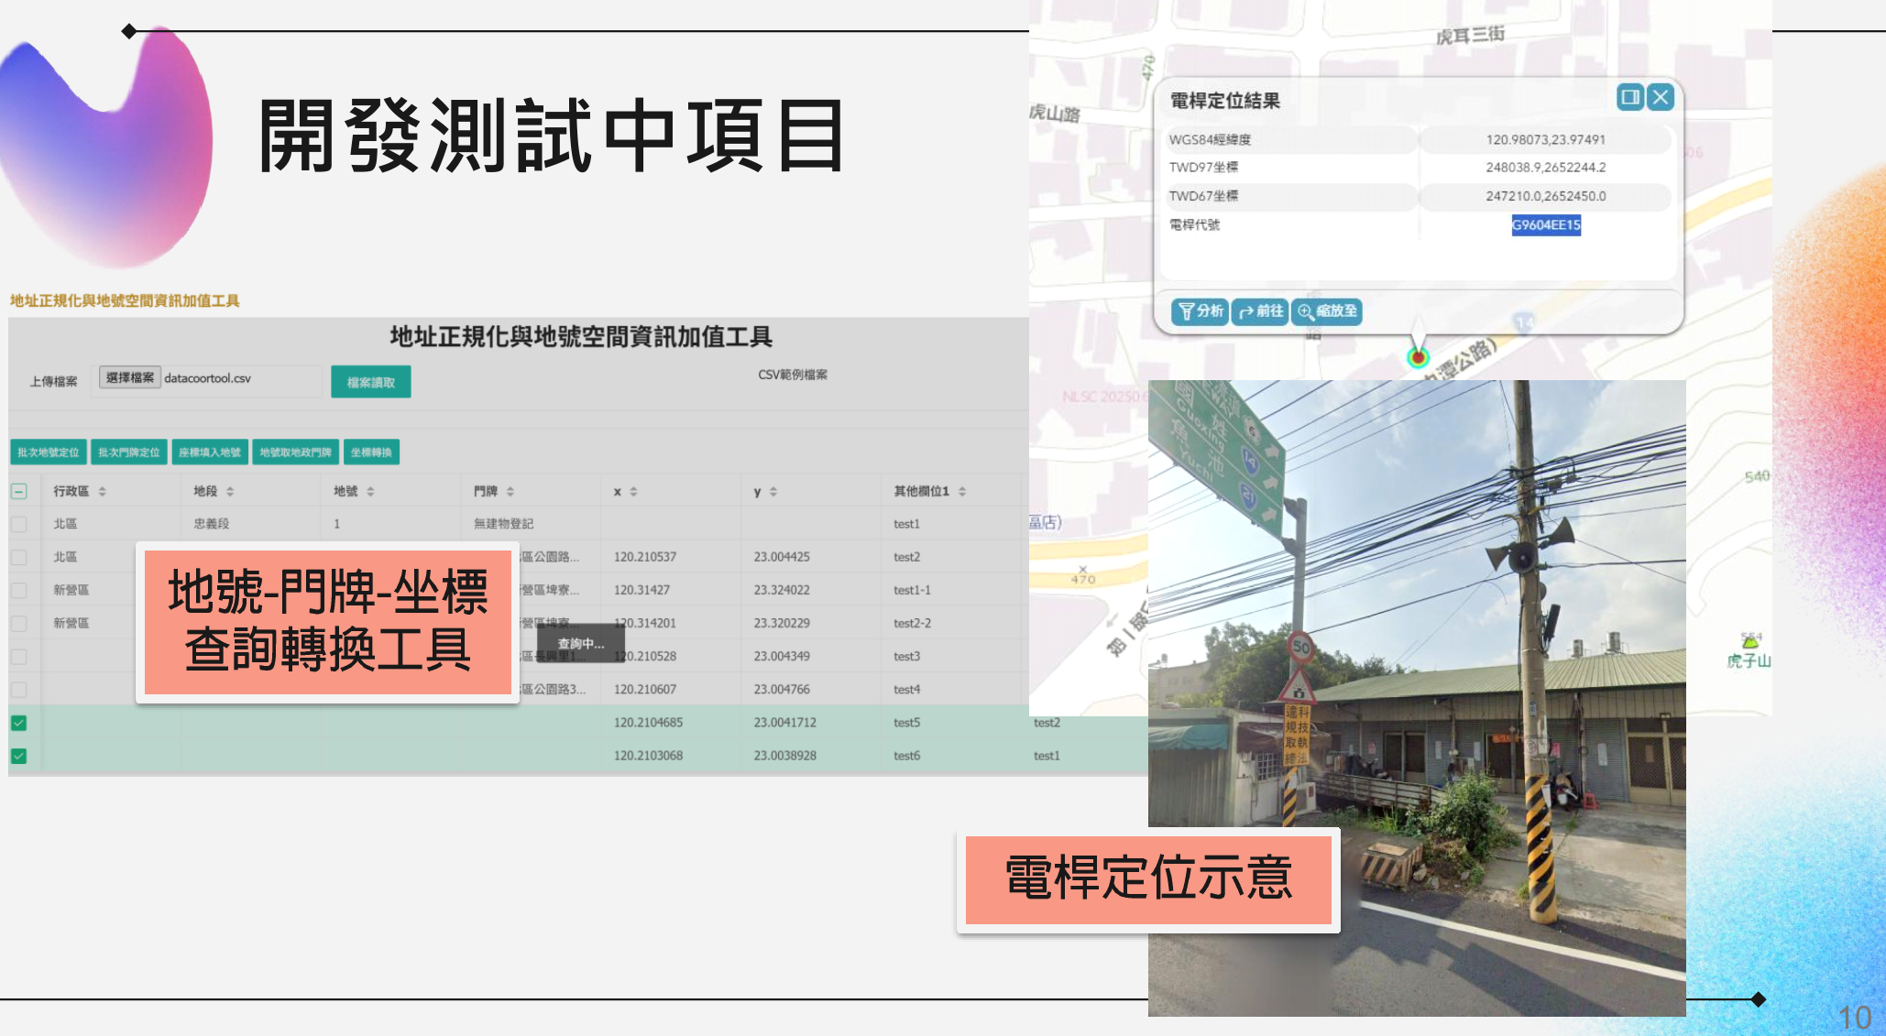Click 批次地號定位 toolbar button
Viewport: 1886px width, 1036px height.
pyautogui.click(x=49, y=453)
